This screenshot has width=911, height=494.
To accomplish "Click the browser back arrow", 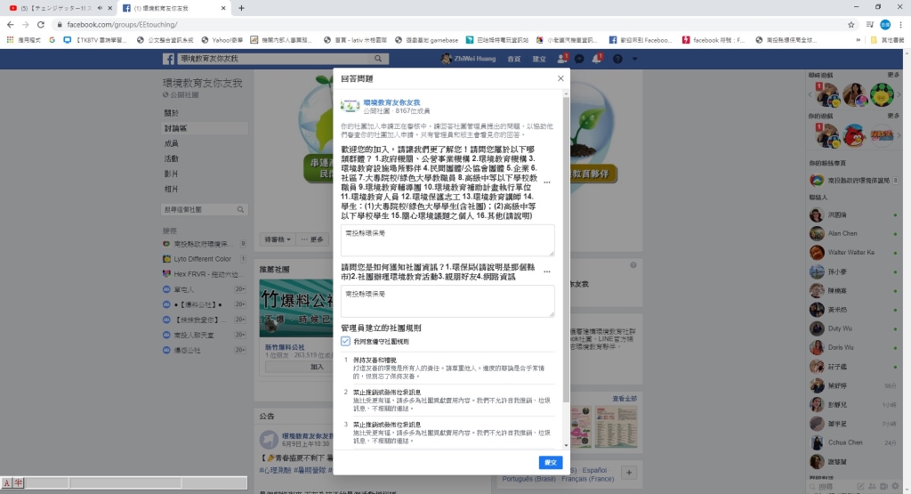I will [11, 24].
